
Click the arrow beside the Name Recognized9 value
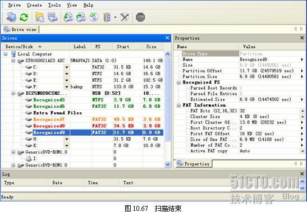(x=303, y=59)
